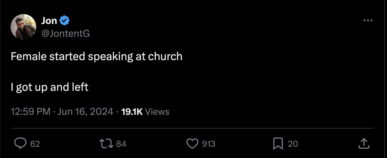Click the blue verified checkmark badge
This screenshot has height=158, width=387.
tap(65, 21)
